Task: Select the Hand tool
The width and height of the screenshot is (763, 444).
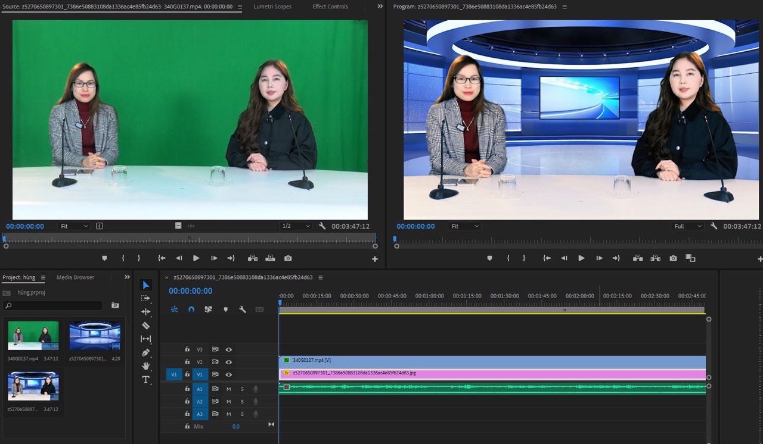Action: click(145, 366)
